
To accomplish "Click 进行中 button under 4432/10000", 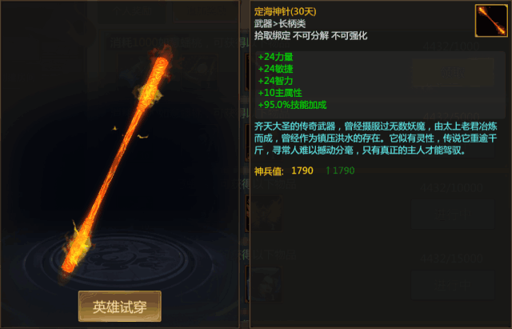I will click(452, 214).
